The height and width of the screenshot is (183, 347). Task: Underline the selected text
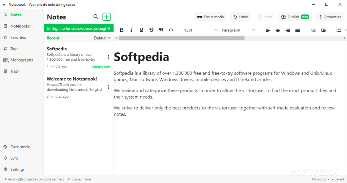pyautogui.click(x=141, y=30)
